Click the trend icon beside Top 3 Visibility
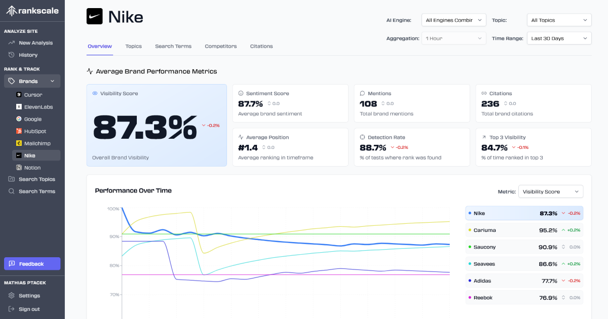The height and width of the screenshot is (319, 608). click(484, 137)
